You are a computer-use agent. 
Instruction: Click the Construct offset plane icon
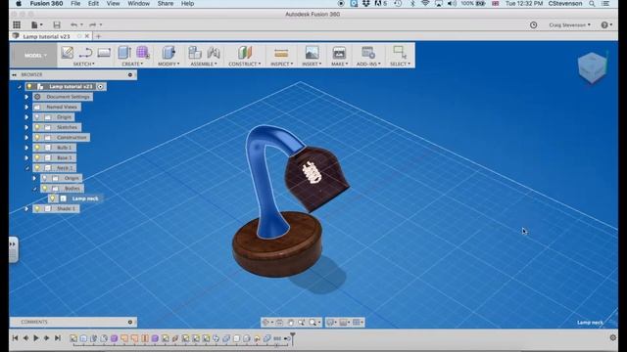[x=245, y=52]
